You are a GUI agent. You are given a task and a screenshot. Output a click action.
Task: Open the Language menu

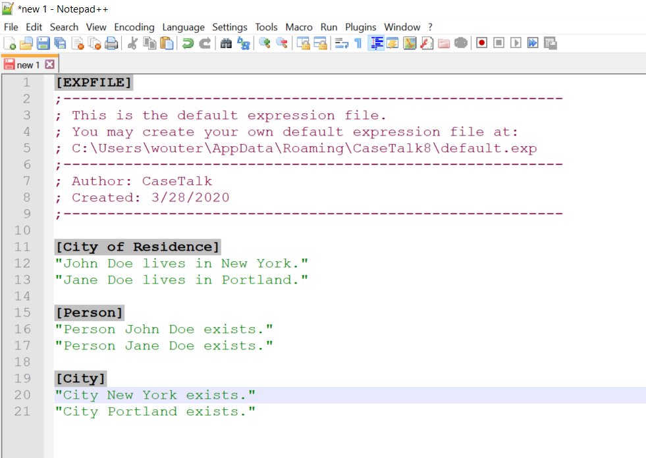[x=183, y=27]
